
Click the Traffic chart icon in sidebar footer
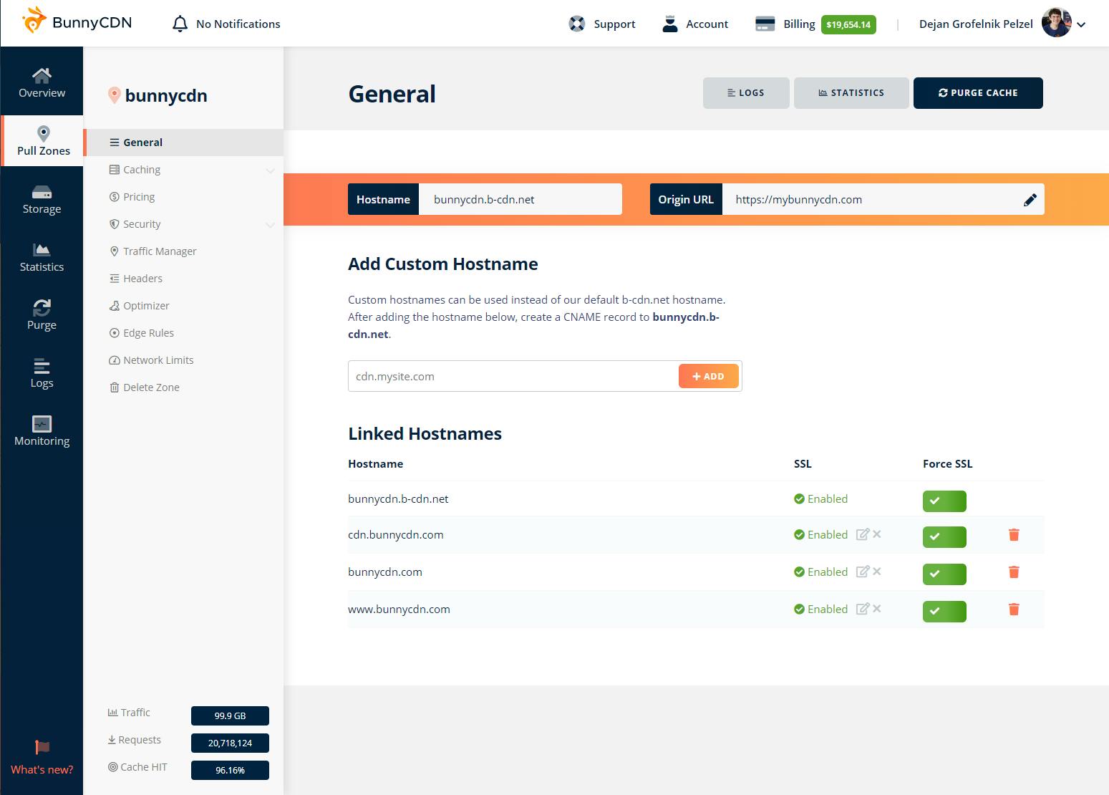pyautogui.click(x=112, y=713)
